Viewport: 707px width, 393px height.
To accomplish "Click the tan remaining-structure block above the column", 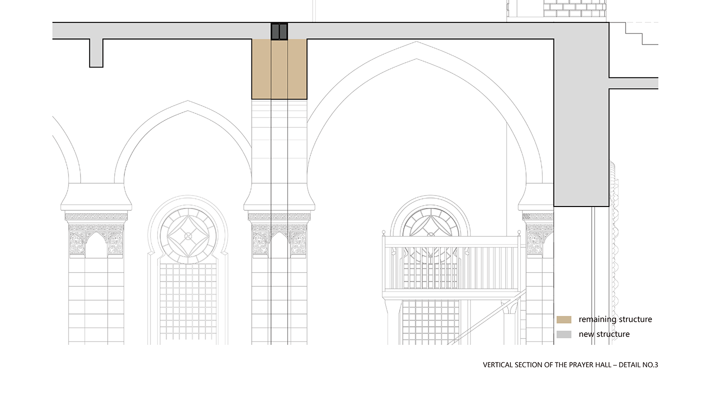I will [279, 69].
